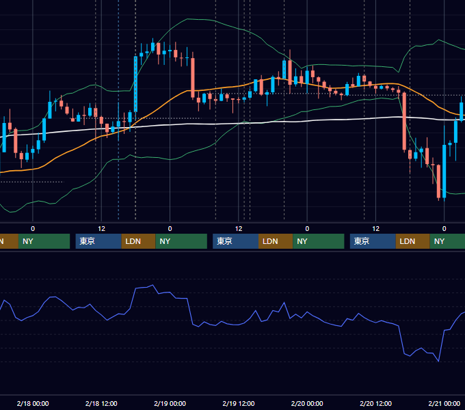
Task: Click the NY session block spanning 2/18 00:00
Action: (44, 241)
